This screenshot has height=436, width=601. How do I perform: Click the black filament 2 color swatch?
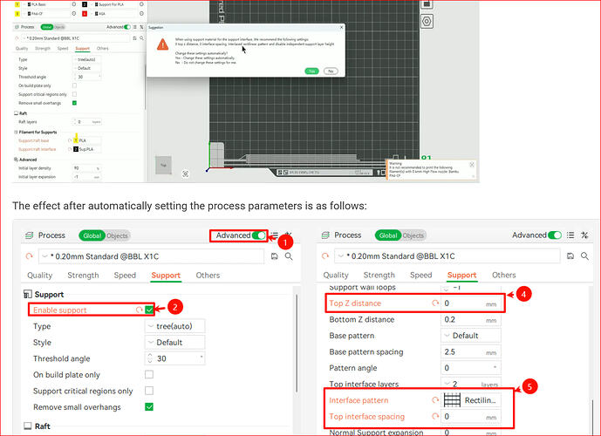tap(85, 4)
